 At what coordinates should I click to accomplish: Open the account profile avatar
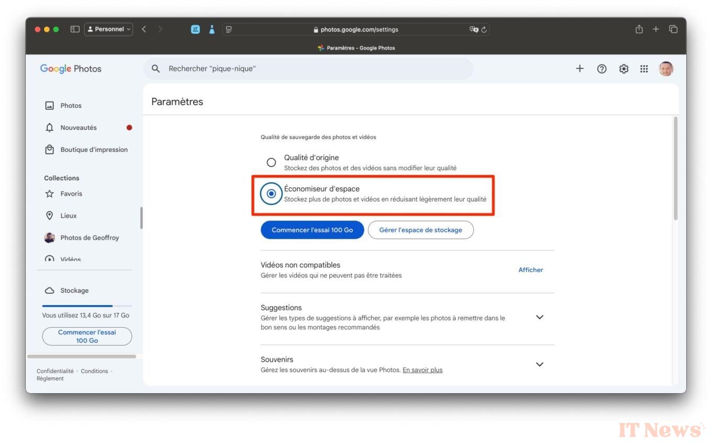[665, 69]
